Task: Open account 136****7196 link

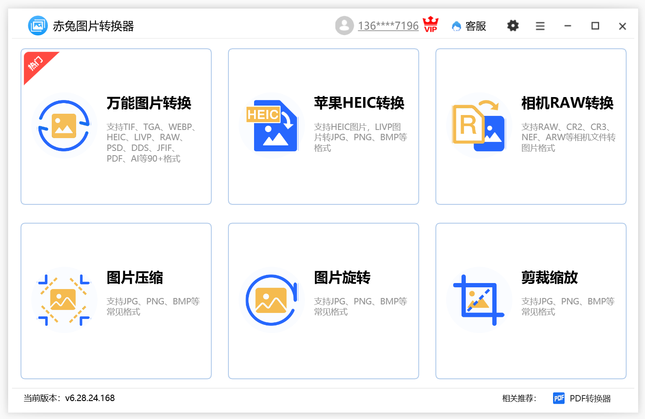Action: [x=388, y=26]
